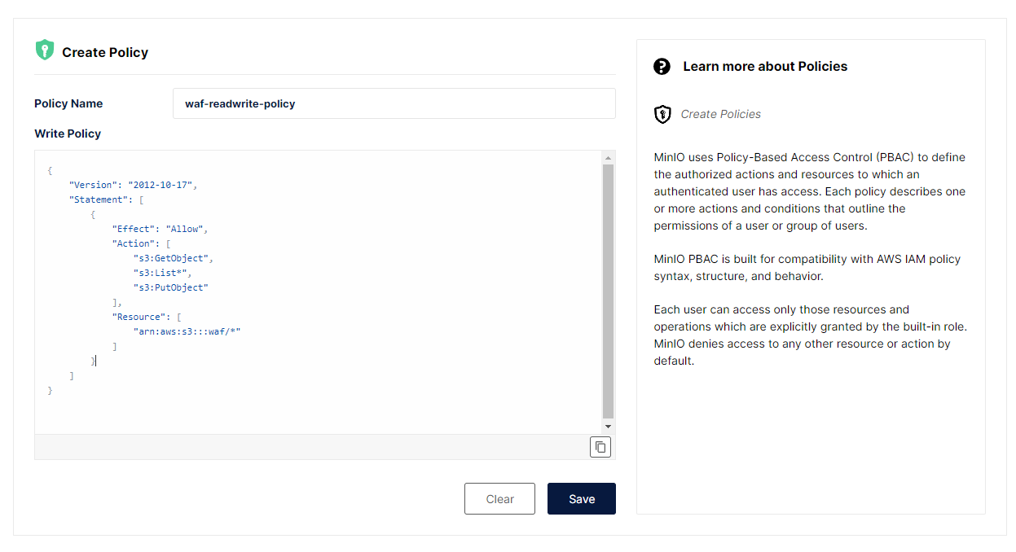Click the "Statement" line in editor
1016x552 pixels.
tap(106, 199)
